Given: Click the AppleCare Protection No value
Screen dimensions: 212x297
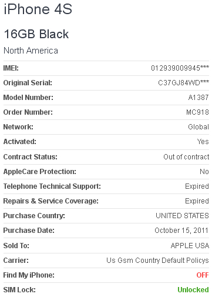Looking at the screenshot, I should pyautogui.click(x=204, y=172).
